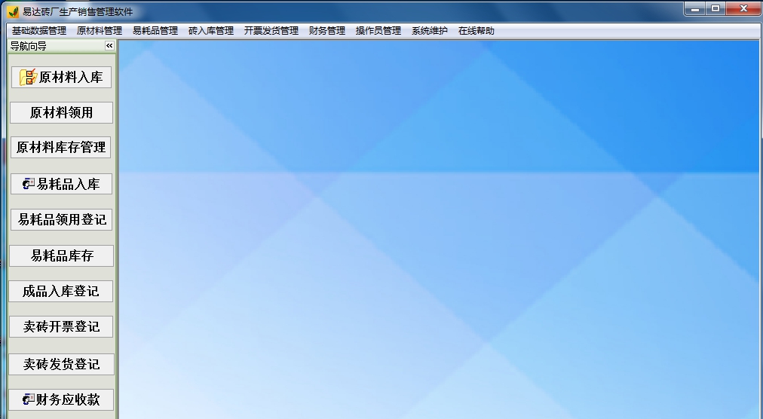This screenshot has height=419, width=763.
Task: Open the 砖入库管理 menu
Action: pyautogui.click(x=210, y=31)
